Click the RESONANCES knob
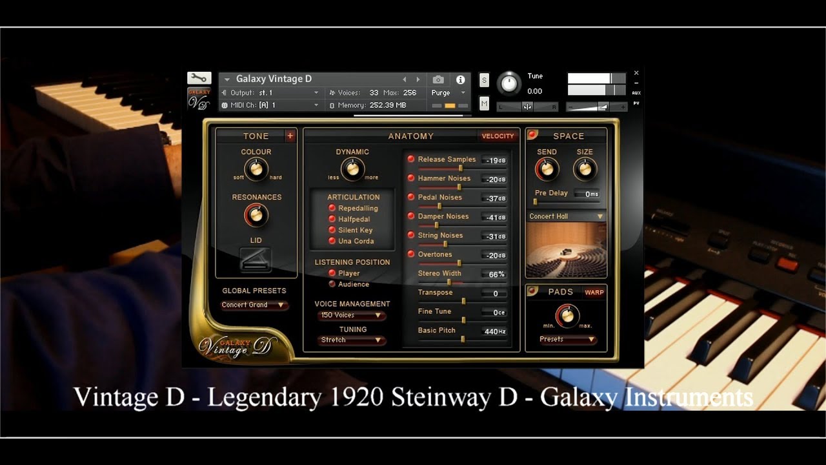The height and width of the screenshot is (465, 826). [256, 214]
